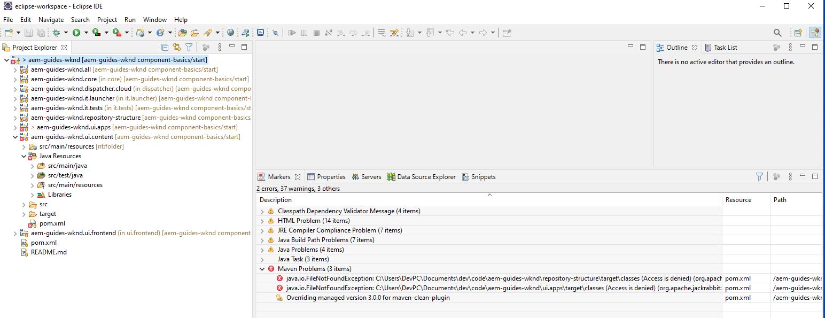Enable the Filters toggle in Project Explorer

point(188,47)
